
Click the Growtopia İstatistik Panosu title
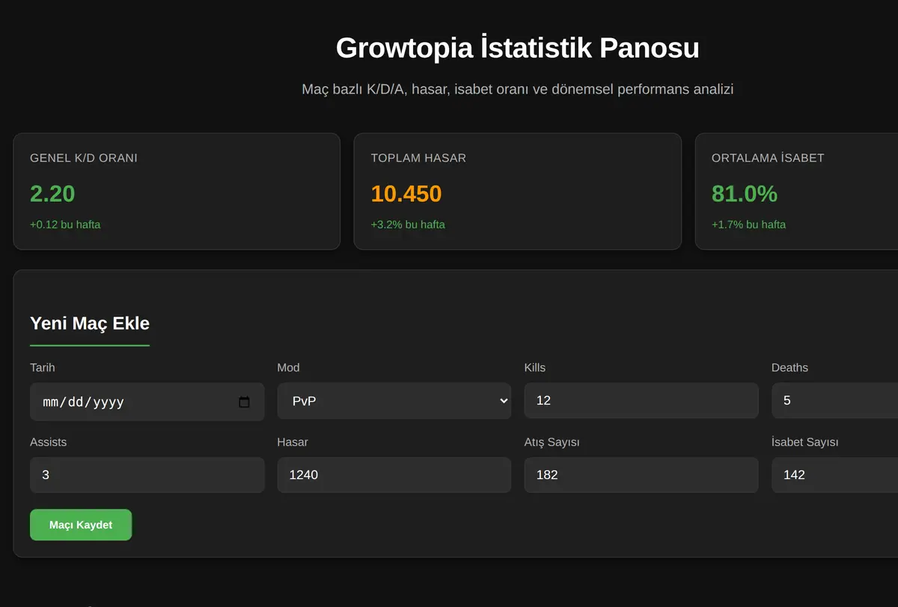point(518,48)
